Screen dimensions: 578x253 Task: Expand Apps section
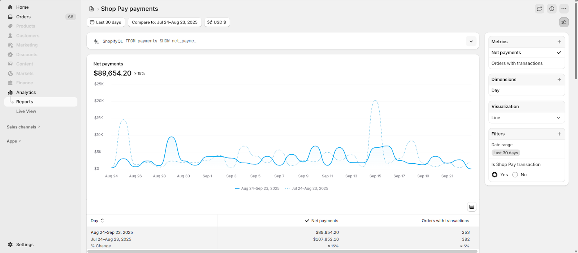(14, 141)
